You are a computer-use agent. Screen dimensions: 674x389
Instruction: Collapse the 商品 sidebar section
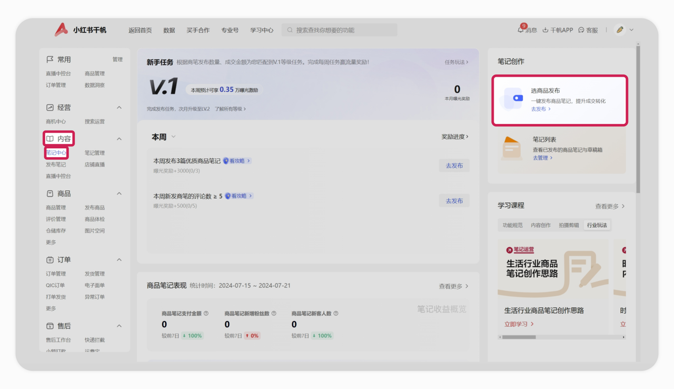pyautogui.click(x=119, y=193)
